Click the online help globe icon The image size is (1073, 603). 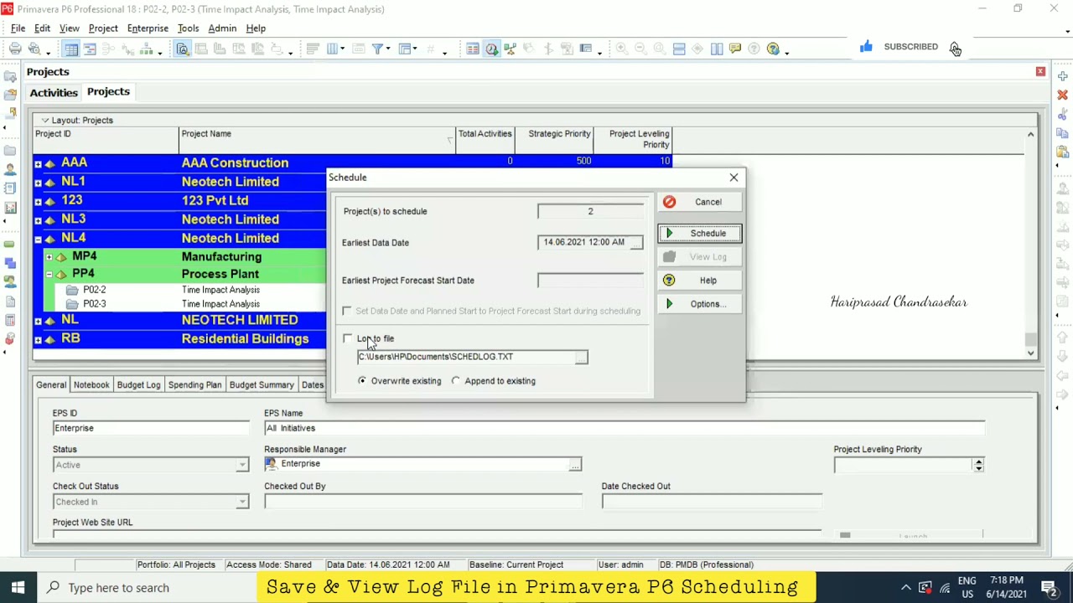point(773,49)
